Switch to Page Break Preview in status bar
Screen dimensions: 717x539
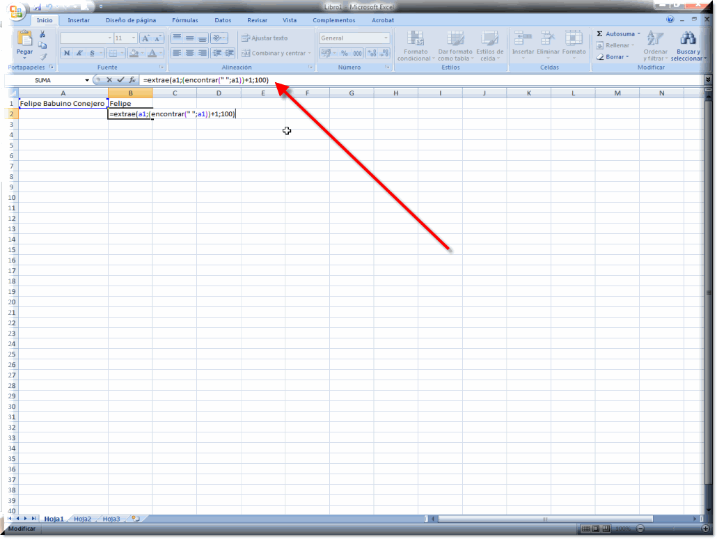[606, 529]
